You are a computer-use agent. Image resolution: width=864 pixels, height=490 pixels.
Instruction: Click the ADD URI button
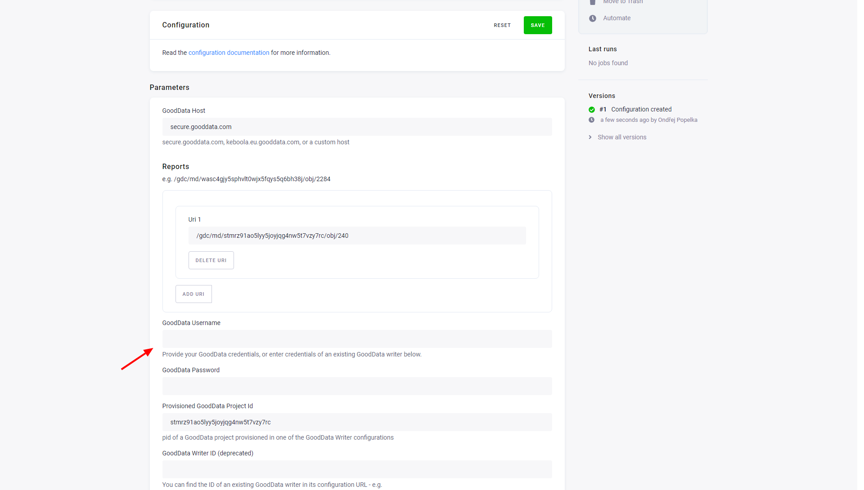193,294
